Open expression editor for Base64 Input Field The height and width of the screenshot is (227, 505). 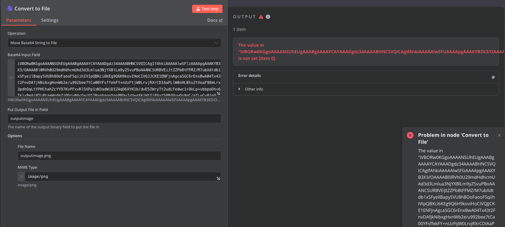[218, 93]
